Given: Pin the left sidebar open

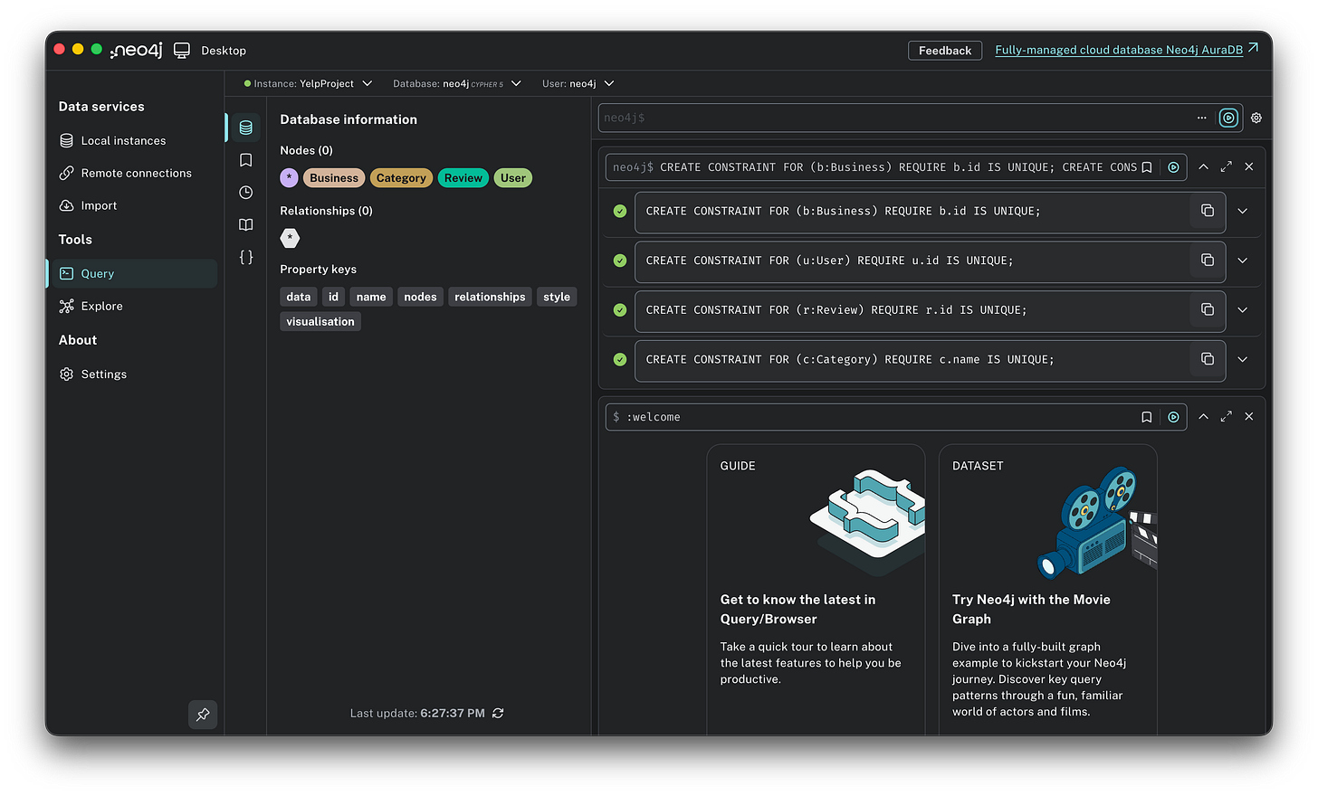Looking at the screenshot, I should point(203,715).
